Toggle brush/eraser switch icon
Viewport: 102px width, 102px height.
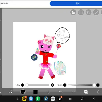10,92
